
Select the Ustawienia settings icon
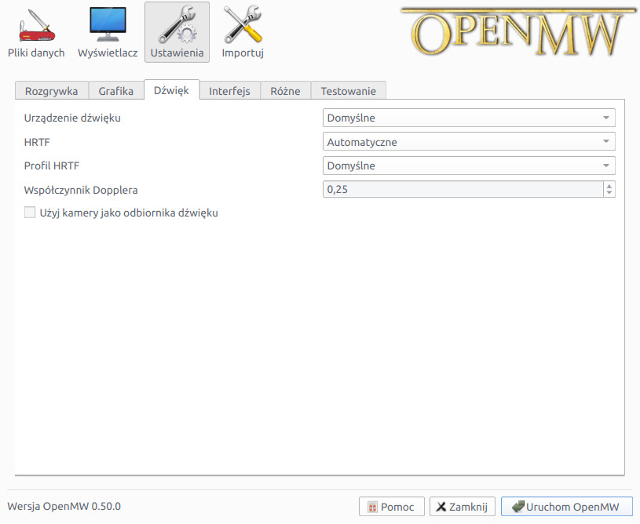click(x=177, y=33)
